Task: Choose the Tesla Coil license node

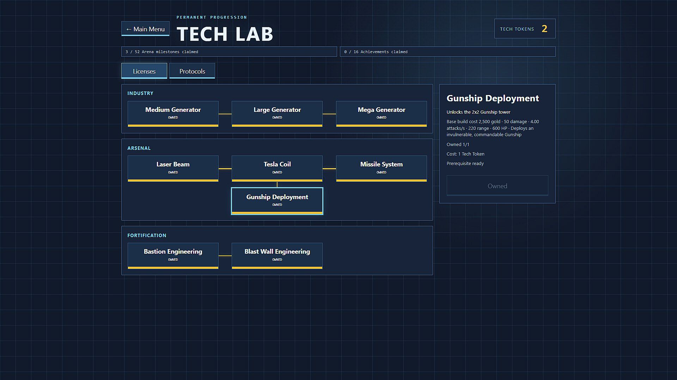Action: coord(277,169)
